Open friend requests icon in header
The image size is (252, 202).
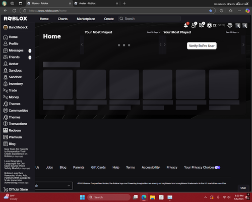coord(194,25)
